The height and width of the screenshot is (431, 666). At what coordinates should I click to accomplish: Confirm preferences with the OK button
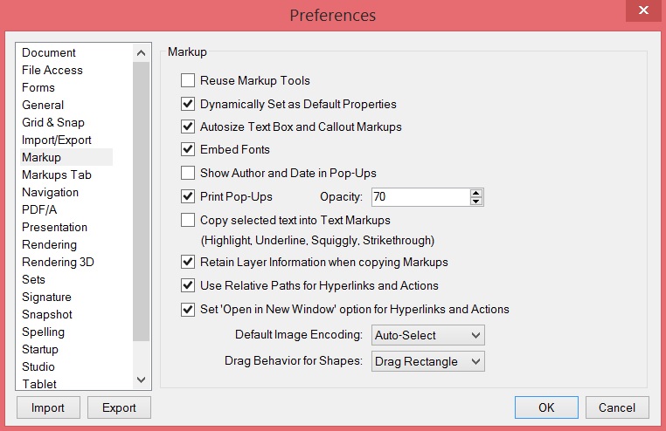pos(546,407)
